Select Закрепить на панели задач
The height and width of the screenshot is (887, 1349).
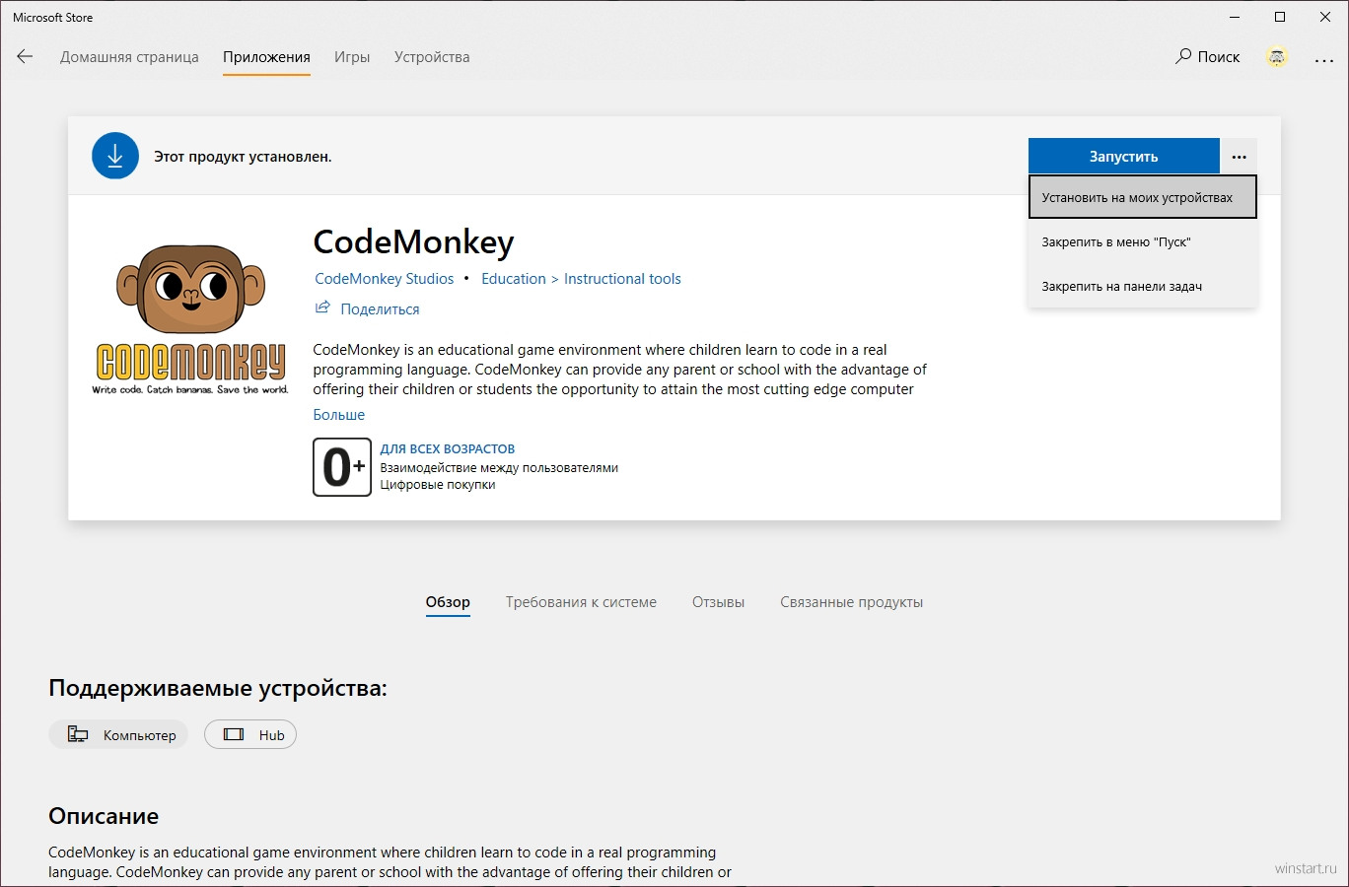click(1143, 286)
